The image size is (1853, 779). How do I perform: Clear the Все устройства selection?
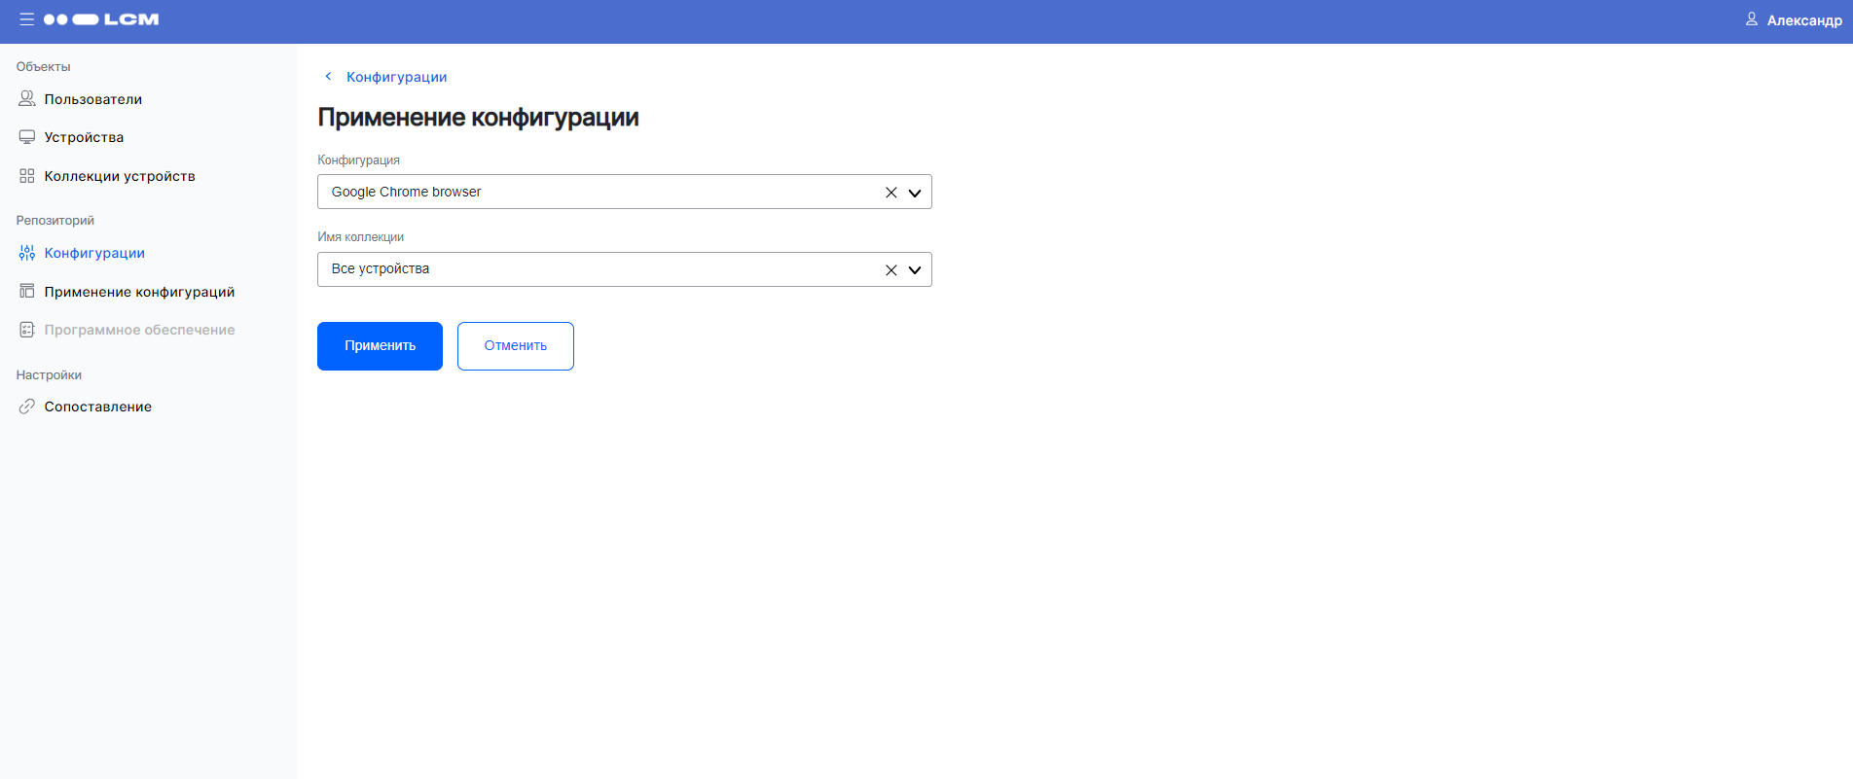(890, 270)
